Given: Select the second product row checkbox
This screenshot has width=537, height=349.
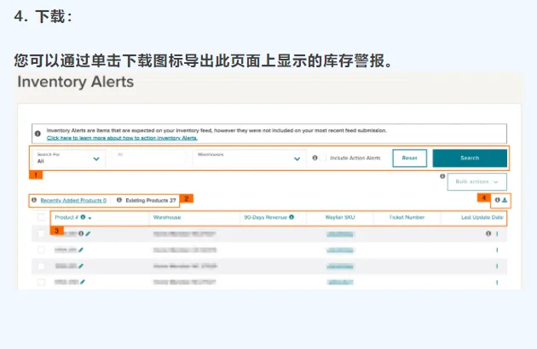Looking at the screenshot, I should click(41, 249).
